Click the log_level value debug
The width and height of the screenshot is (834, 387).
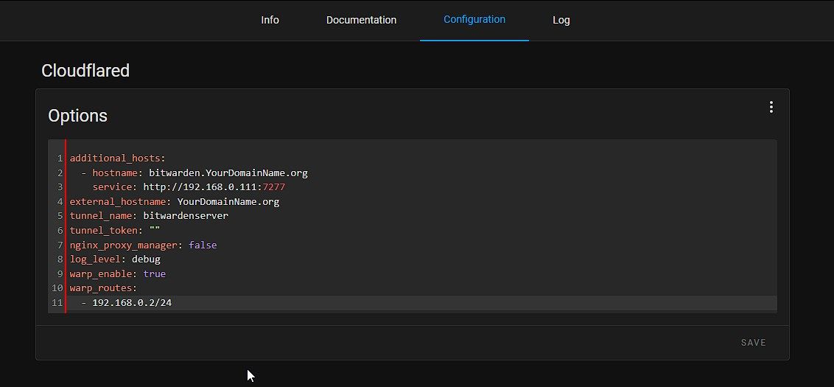(x=147, y=259)
